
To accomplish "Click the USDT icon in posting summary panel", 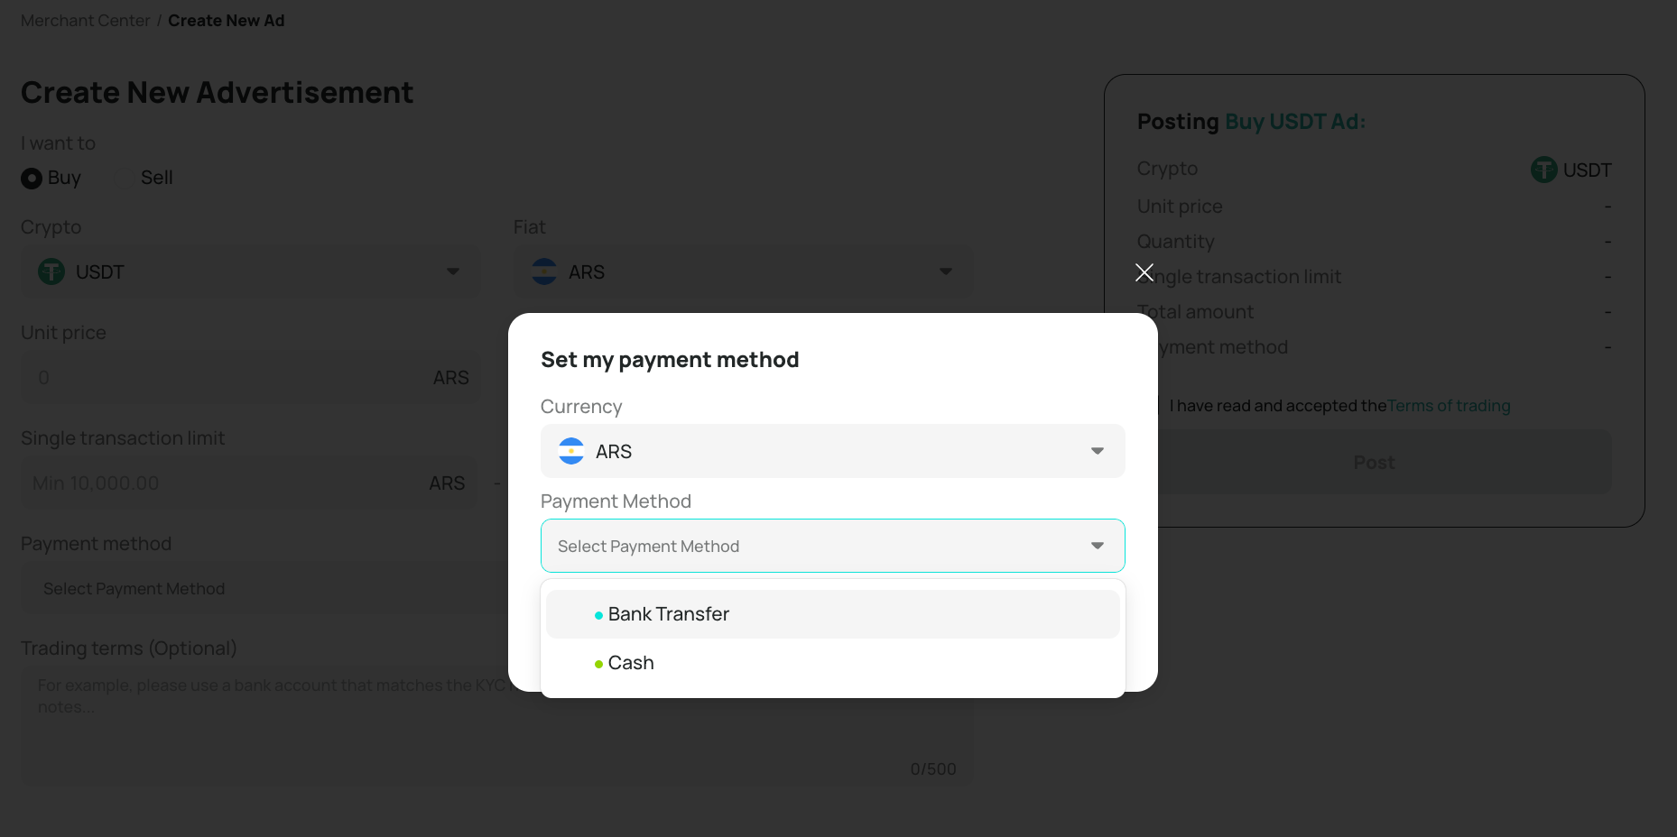I will tap(1544, 170).
